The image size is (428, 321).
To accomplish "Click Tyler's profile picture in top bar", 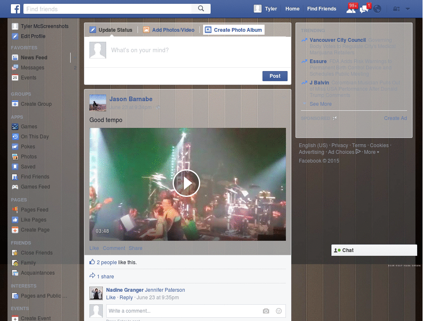I will [257, 9].
